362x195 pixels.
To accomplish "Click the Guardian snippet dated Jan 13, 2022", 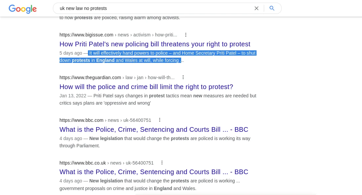I will pyautogui.click(x=158, y=99).
